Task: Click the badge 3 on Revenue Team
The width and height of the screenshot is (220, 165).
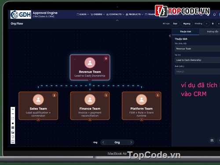Action: coord(106,59)
